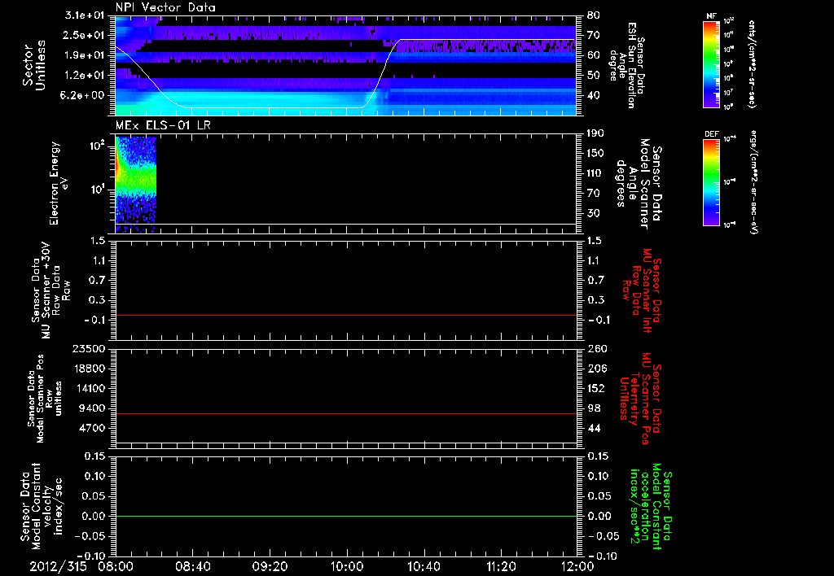
Task: Click the white sun elevation curve in NPI panel
Action: coord(345,73)
